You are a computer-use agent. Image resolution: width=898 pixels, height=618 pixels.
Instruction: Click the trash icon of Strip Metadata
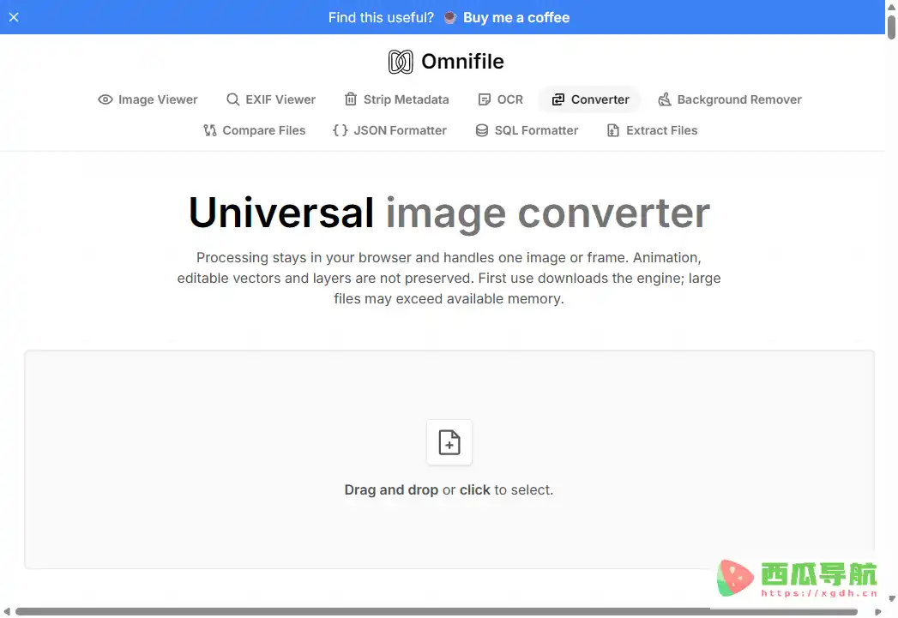(351, 99)
